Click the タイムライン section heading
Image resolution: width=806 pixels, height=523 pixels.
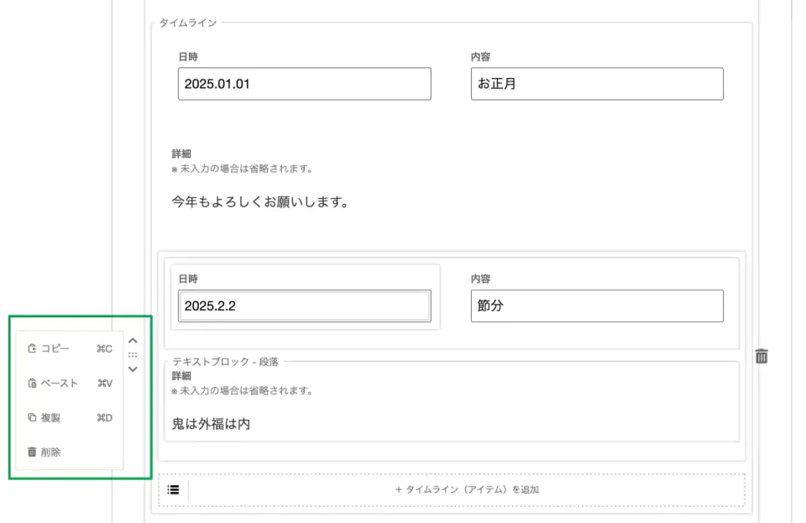188,23
